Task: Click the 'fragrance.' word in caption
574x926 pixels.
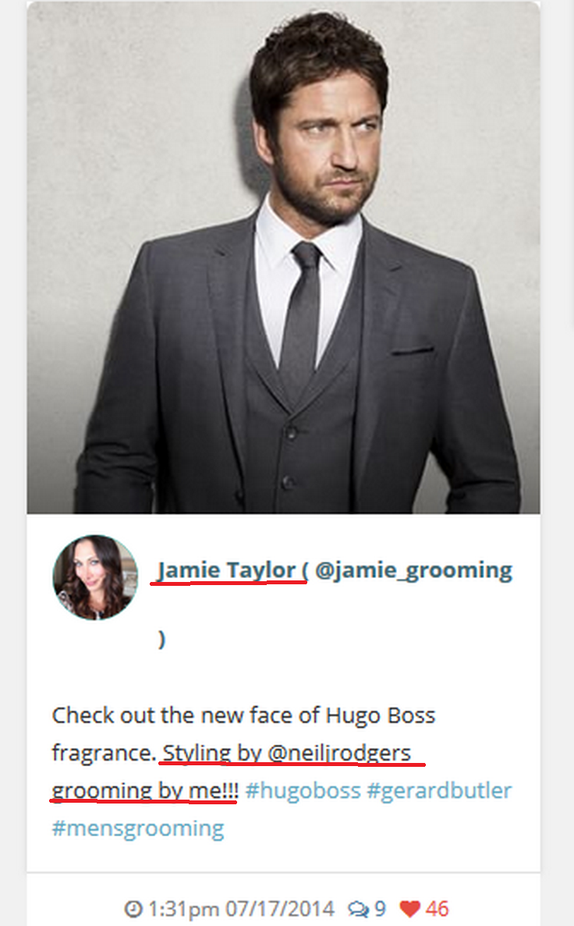Action: tap(104, 753)
